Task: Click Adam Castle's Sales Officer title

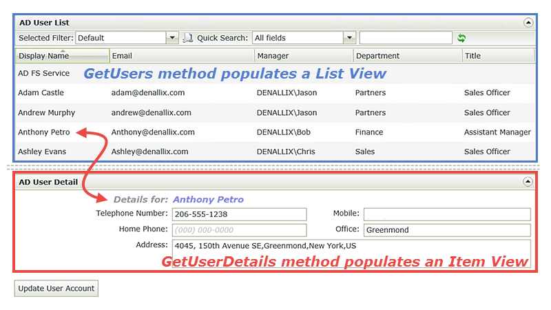Action: [x=487, y=93]
